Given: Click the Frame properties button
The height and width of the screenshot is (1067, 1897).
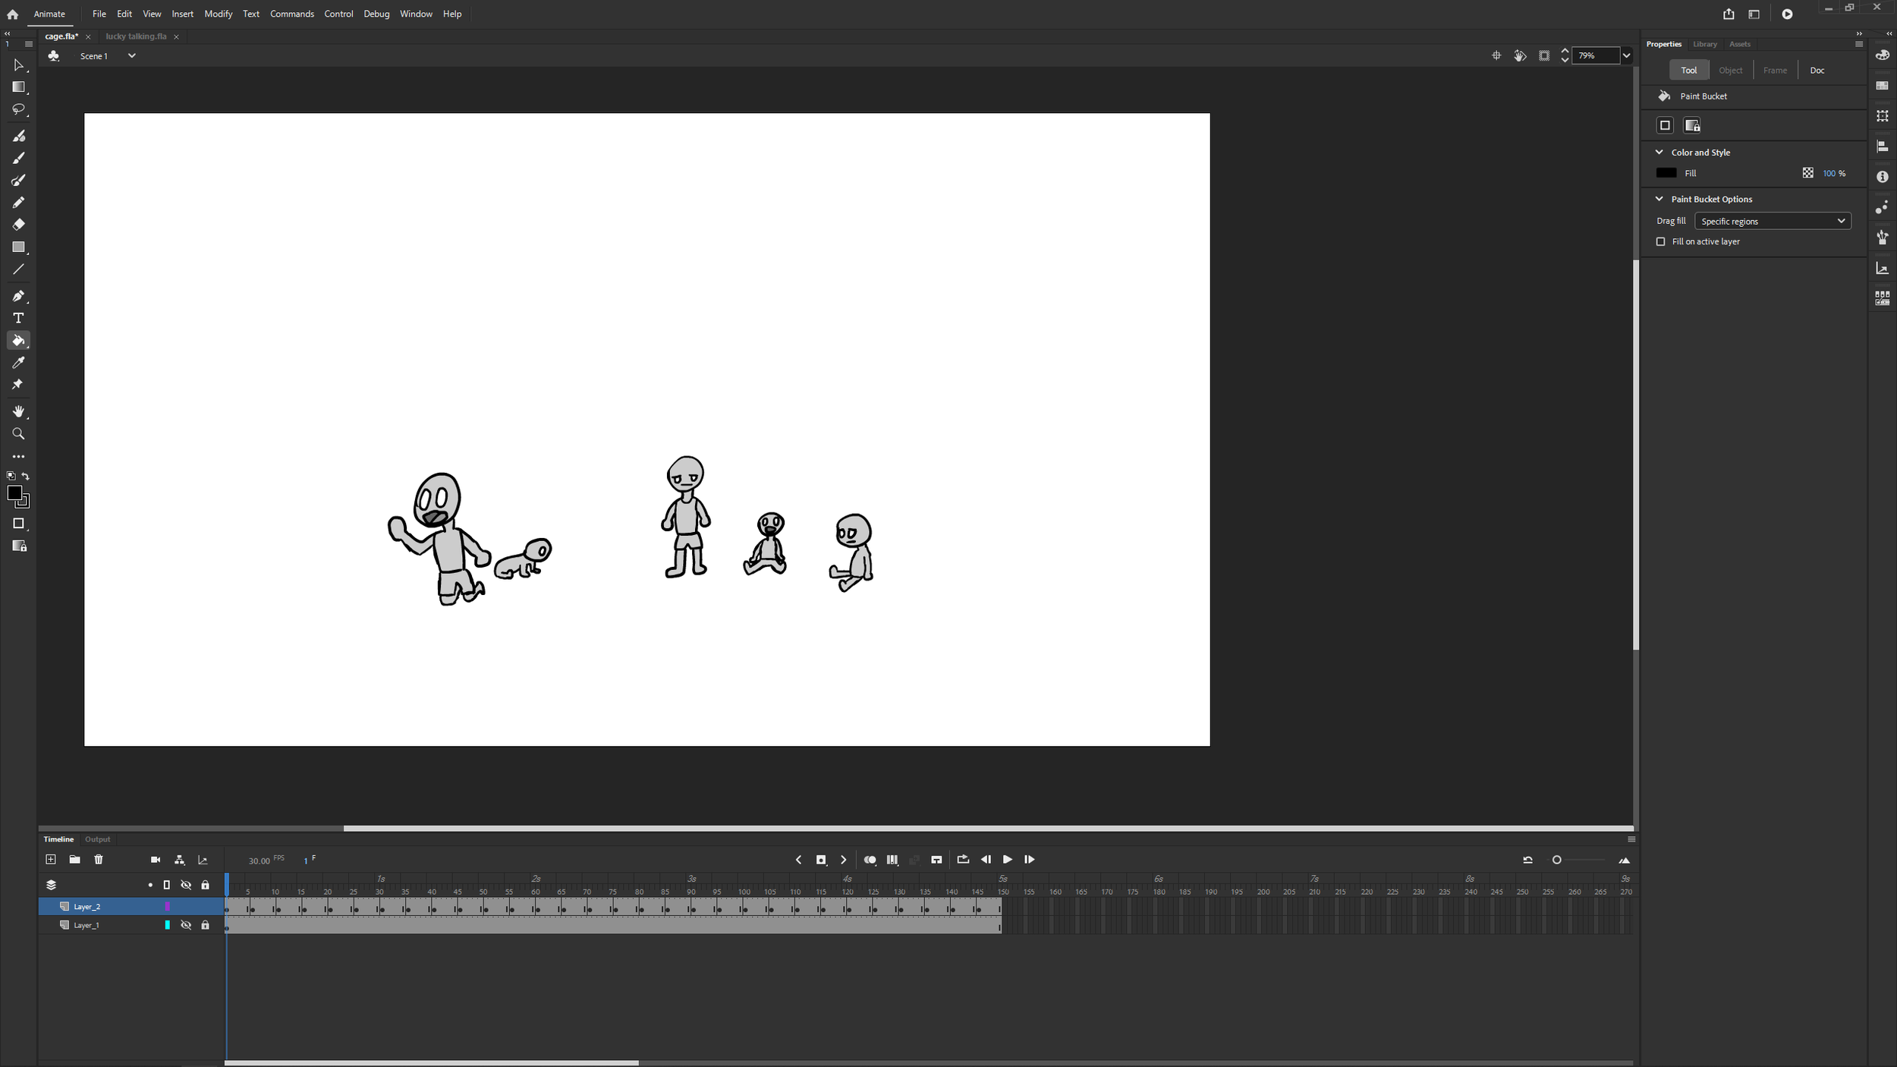Looking at the screenshot, I should [1775, 70].
